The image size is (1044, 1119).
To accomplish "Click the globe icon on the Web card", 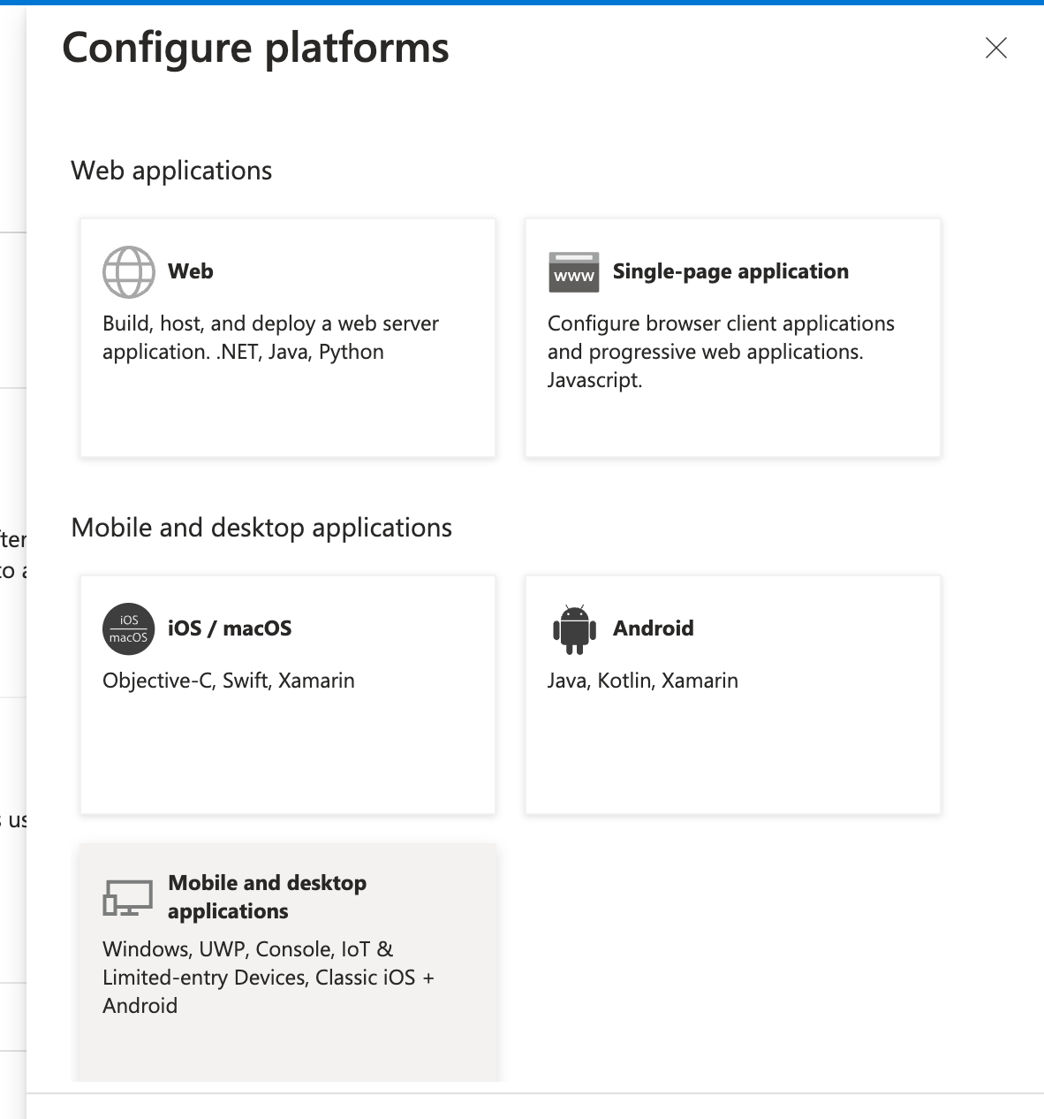I will [x=128, y=271].
